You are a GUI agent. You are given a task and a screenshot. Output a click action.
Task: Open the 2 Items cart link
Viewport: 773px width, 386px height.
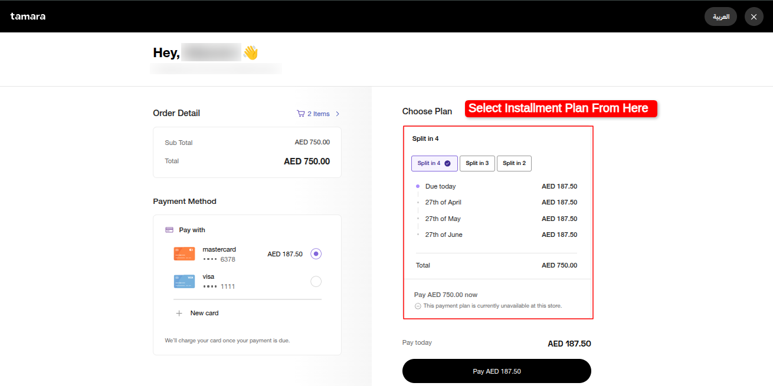(318, 114)
